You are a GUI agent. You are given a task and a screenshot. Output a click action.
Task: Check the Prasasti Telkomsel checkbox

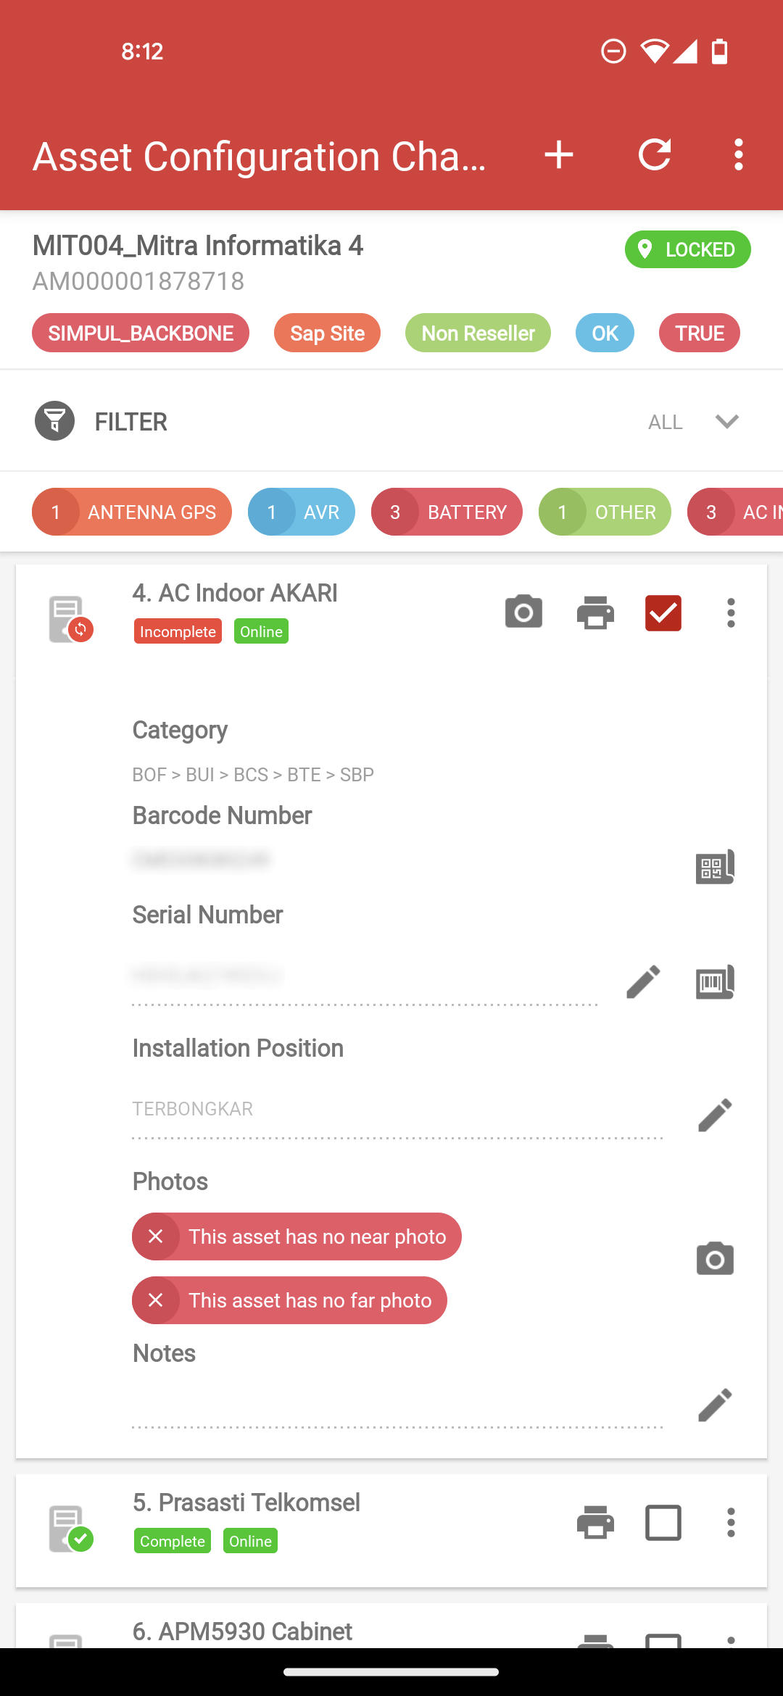tap(663, 1522)
